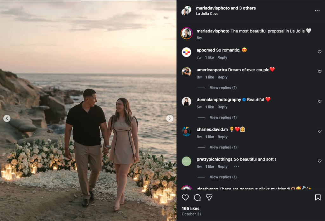This screenshot has height=221, width=325.
Task: Reply to apocmed's comment
Action: (x=222, y=58)
